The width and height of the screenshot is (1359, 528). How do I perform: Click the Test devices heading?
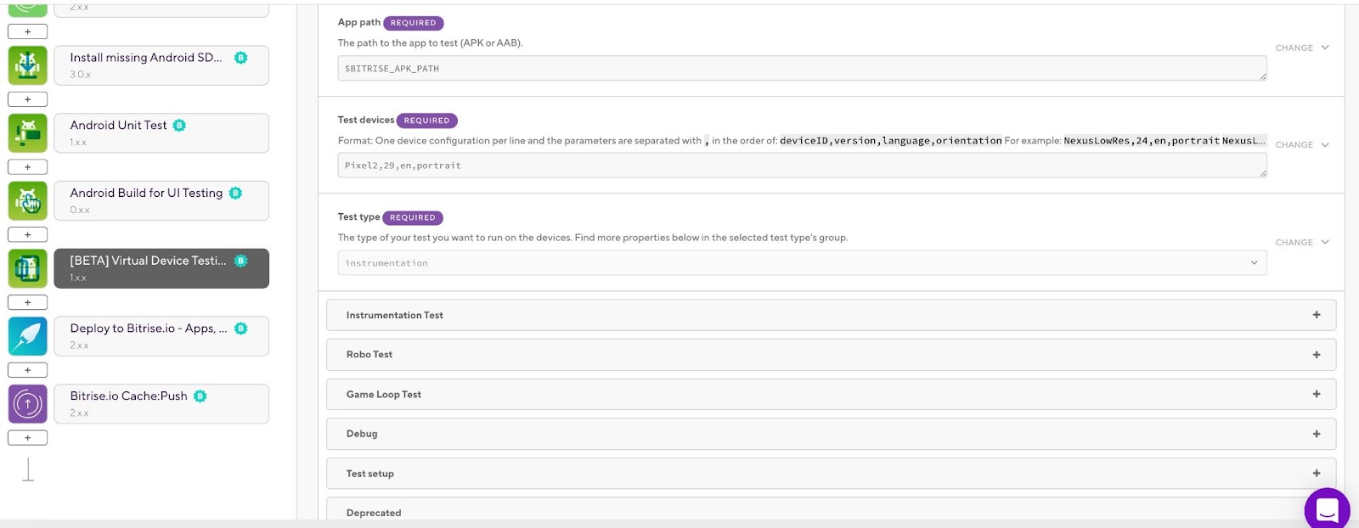click(366, 121)
